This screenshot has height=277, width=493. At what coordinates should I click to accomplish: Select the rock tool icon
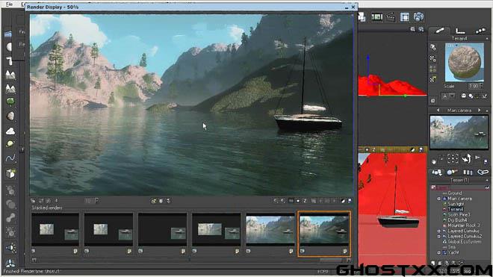point(10,116)
